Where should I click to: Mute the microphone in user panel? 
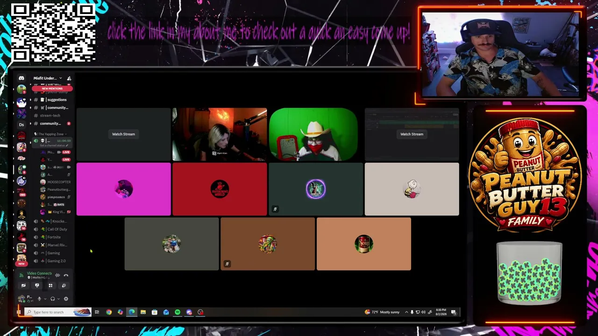(x=39, y=299)
